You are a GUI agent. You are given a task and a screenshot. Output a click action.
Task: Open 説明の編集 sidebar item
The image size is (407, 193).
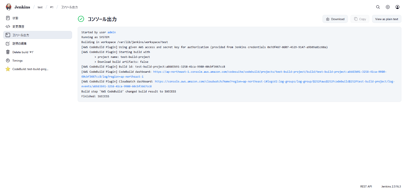38,44
